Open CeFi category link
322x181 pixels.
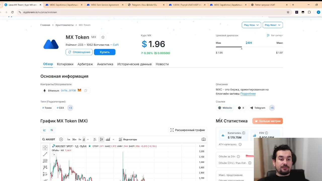(116, 45)
